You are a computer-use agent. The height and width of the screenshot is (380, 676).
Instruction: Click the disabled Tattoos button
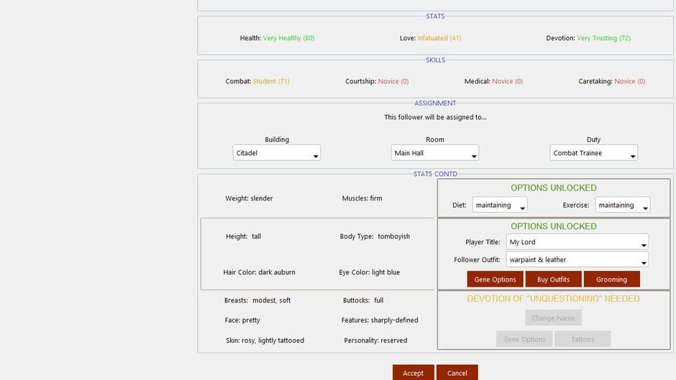click(x=583, y=339)
